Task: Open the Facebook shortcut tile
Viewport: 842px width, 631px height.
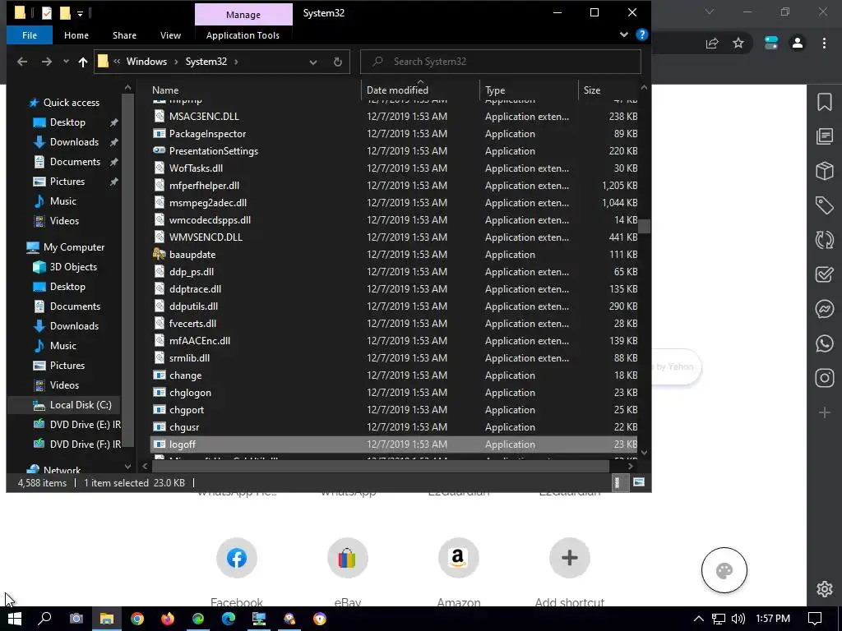Action: (x=237, y=558)
